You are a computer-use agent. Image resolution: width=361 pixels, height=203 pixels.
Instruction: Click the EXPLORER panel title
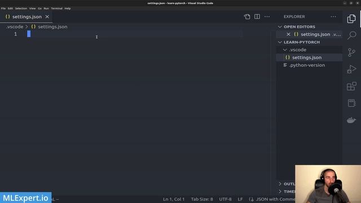point(294,16)
